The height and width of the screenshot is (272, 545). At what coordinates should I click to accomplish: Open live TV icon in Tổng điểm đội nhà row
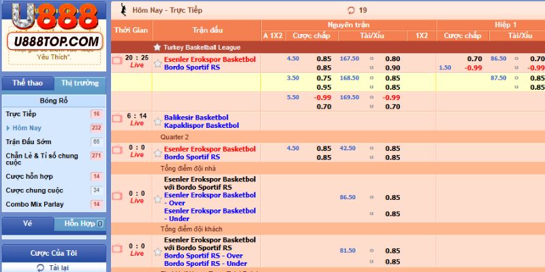(x=117, y=193)
